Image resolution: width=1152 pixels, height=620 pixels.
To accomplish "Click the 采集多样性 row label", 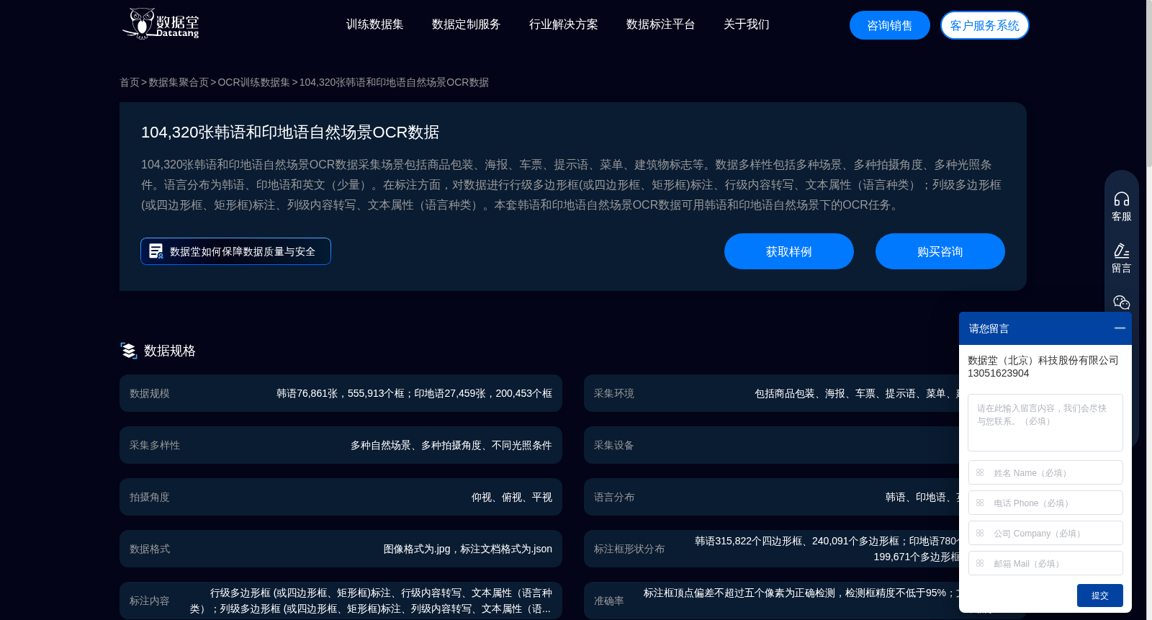I will point(155,445).
